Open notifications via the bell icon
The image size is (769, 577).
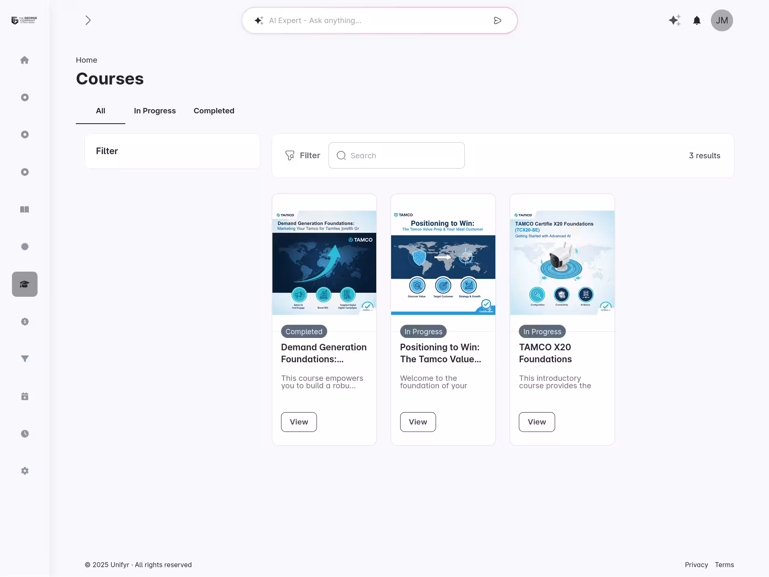coord(697,20)
